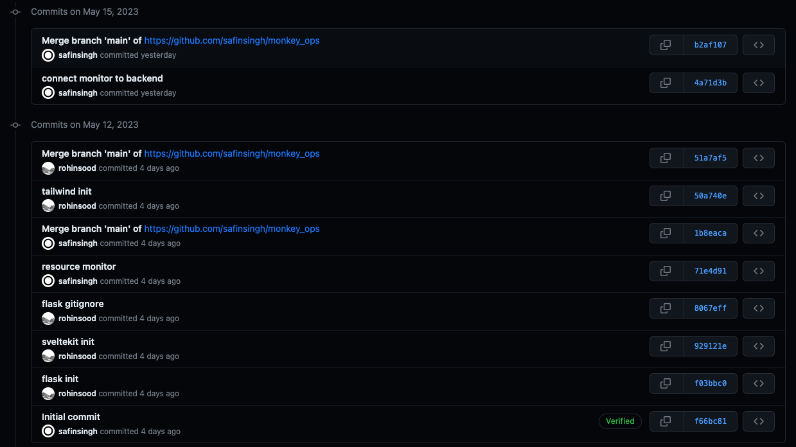This screenshot has width=796, height=447.
Task: Click commit hash f66bc81
Action: coord(711,421)
